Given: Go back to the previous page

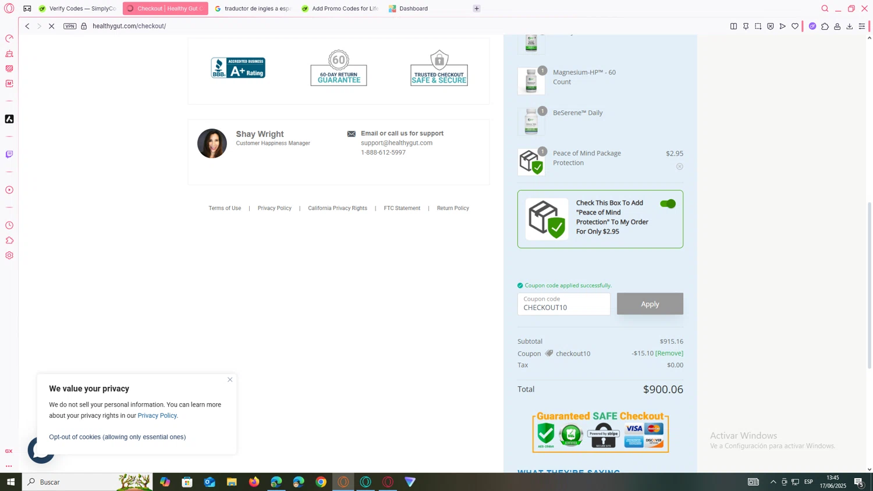Looking at the screenshot, I should point(27,26).
